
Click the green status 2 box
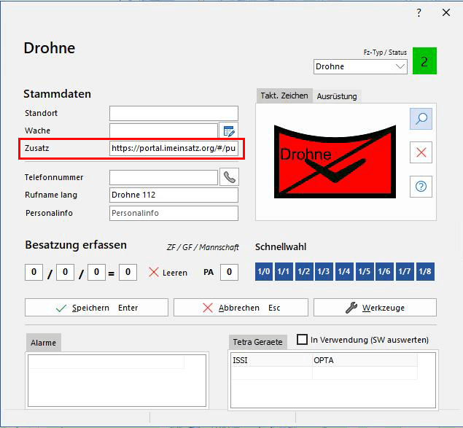pos(424,61)
